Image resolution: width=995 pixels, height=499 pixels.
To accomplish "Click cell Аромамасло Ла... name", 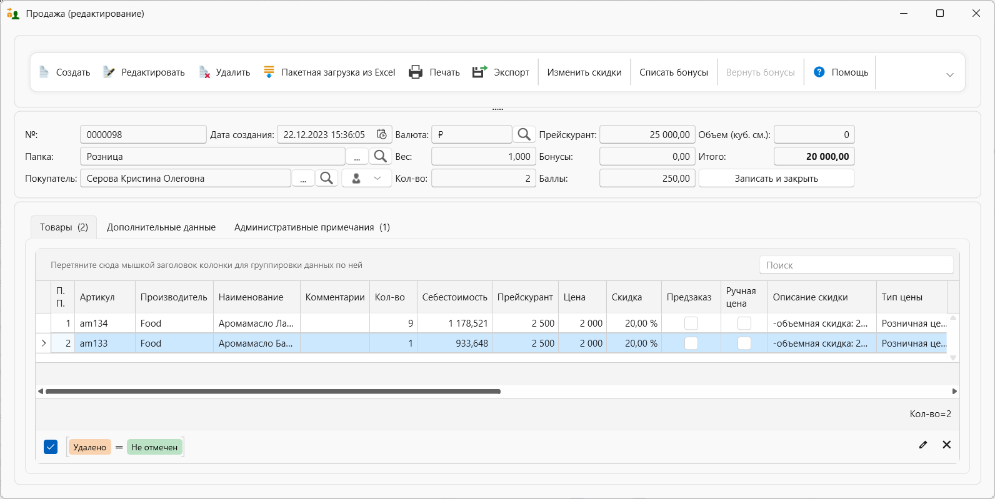I will coord(257,324).
